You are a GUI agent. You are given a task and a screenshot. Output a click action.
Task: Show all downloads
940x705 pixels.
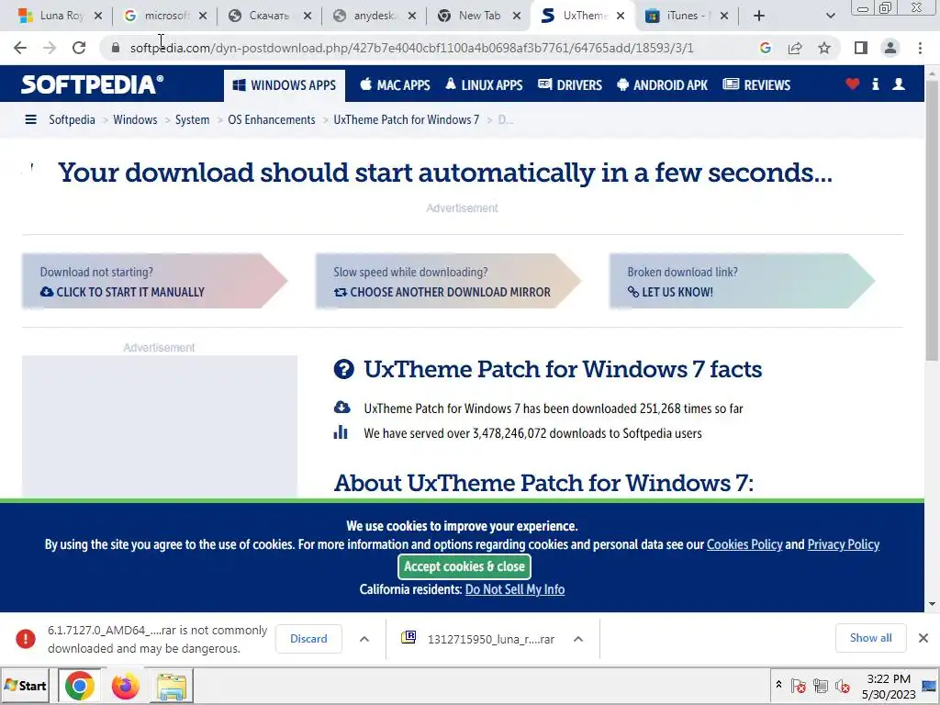pos(870,638)
